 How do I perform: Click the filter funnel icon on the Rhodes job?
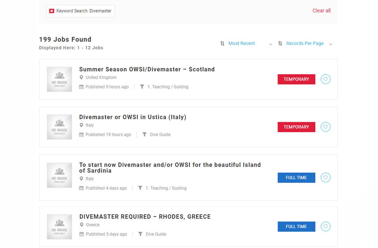tap(140, 234)
